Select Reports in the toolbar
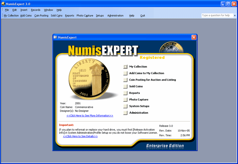Screen dimensions: 238x164 tap(70, 16)
